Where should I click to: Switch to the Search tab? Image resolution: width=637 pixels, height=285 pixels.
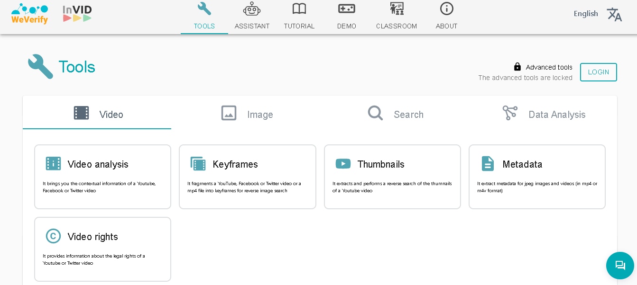point(396,114)
